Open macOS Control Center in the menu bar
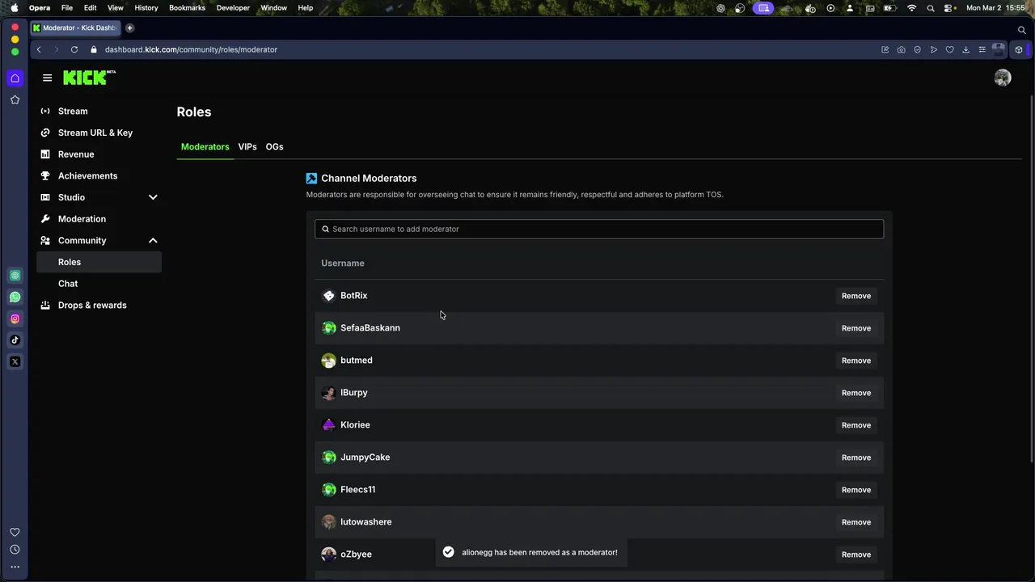The height and width of the screenshot is (582, 1035). tap(949, 8)
